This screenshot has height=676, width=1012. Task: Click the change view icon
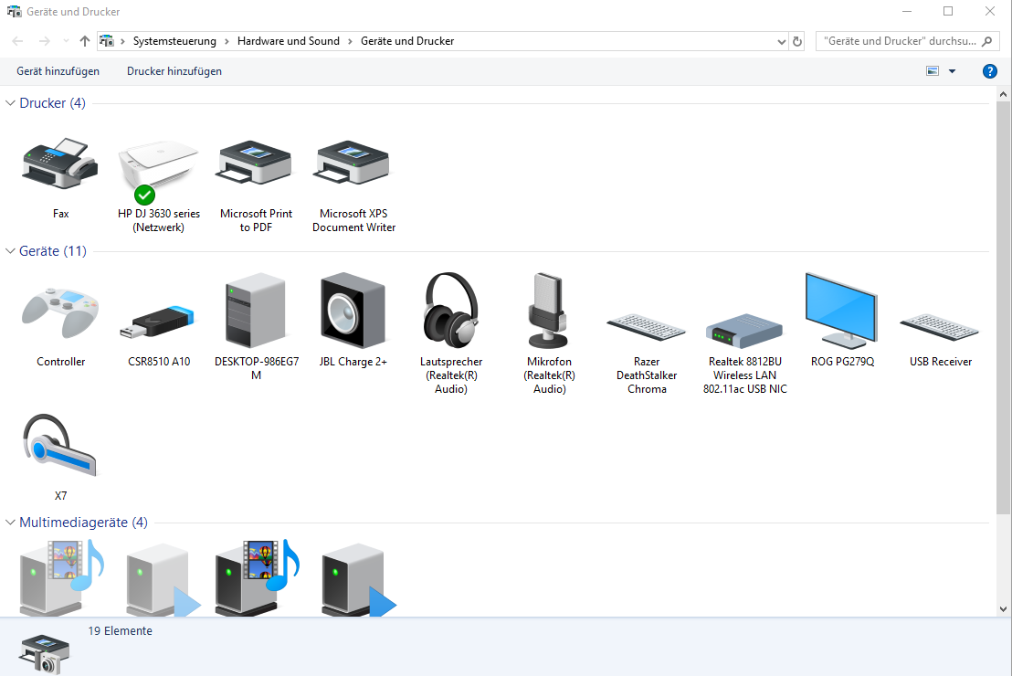pyautogui.click(x=932, y=71)
